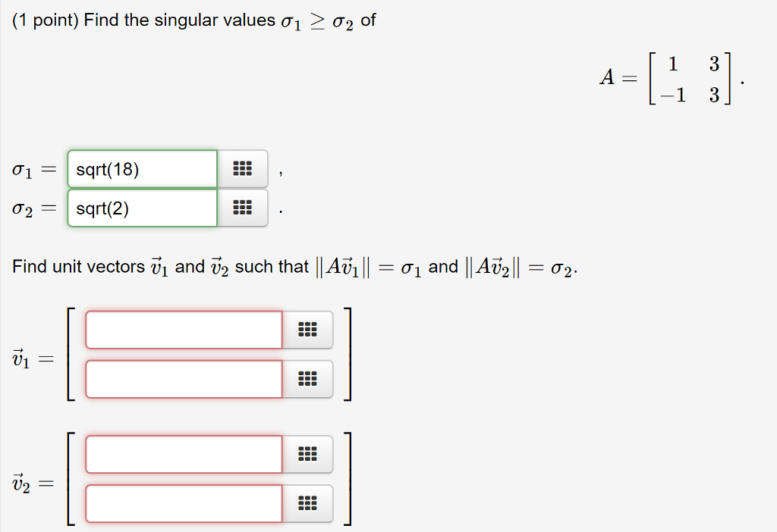Open equation editor for first v2 component
Image resolution: width=777 pixels, height=532 pixels.
coord(308,454)
